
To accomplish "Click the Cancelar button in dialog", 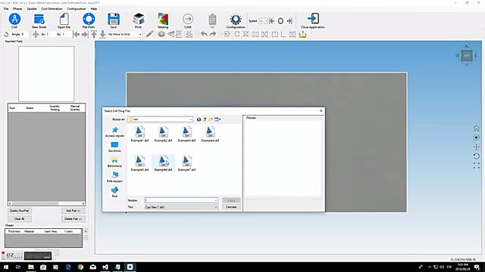I will tap(231, 207).
